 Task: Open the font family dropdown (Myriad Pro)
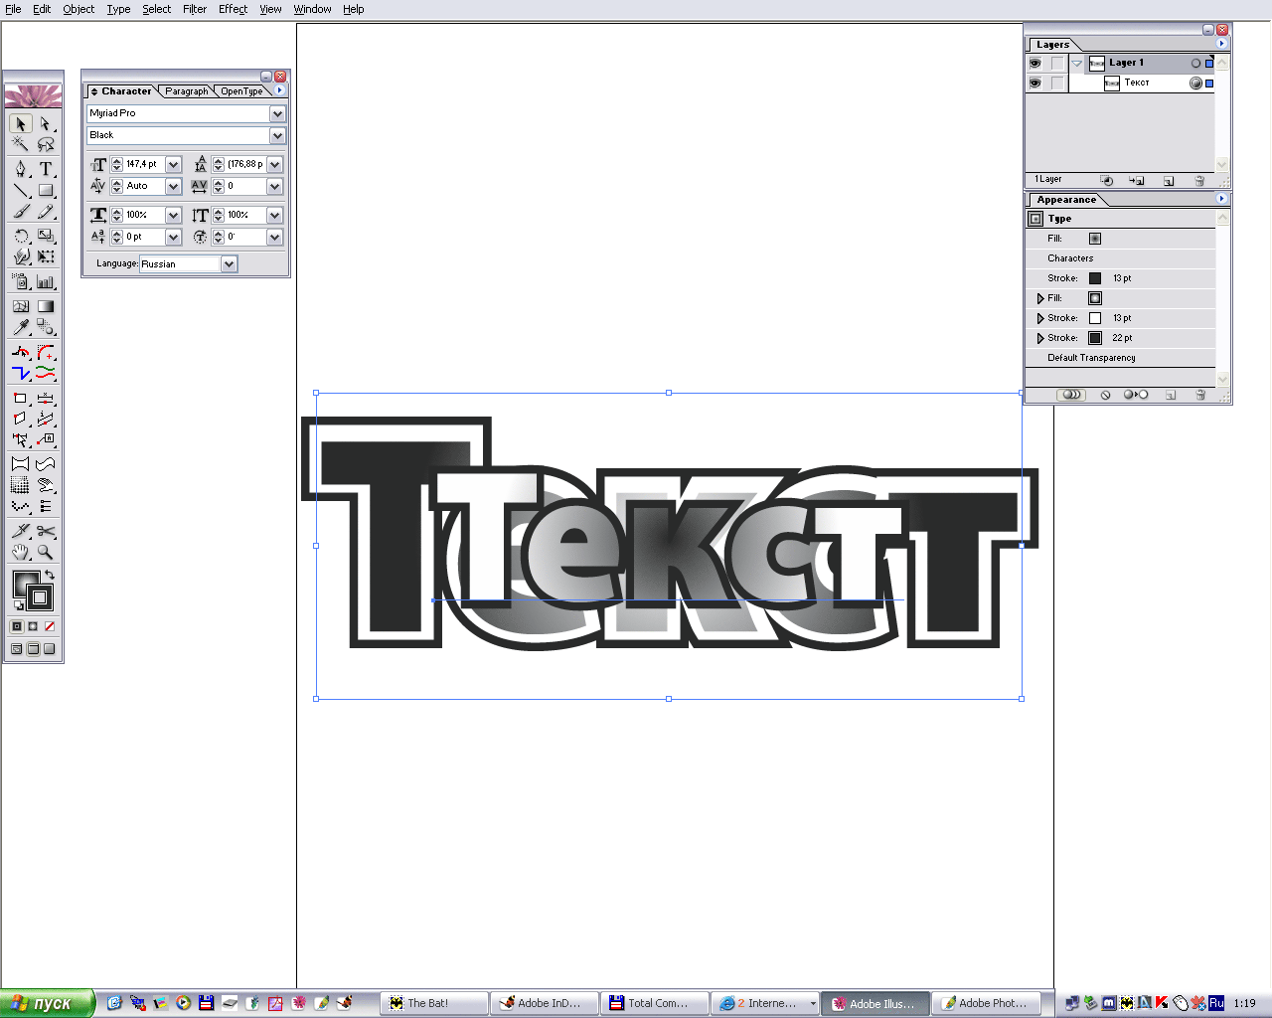[x=277, y=113]
